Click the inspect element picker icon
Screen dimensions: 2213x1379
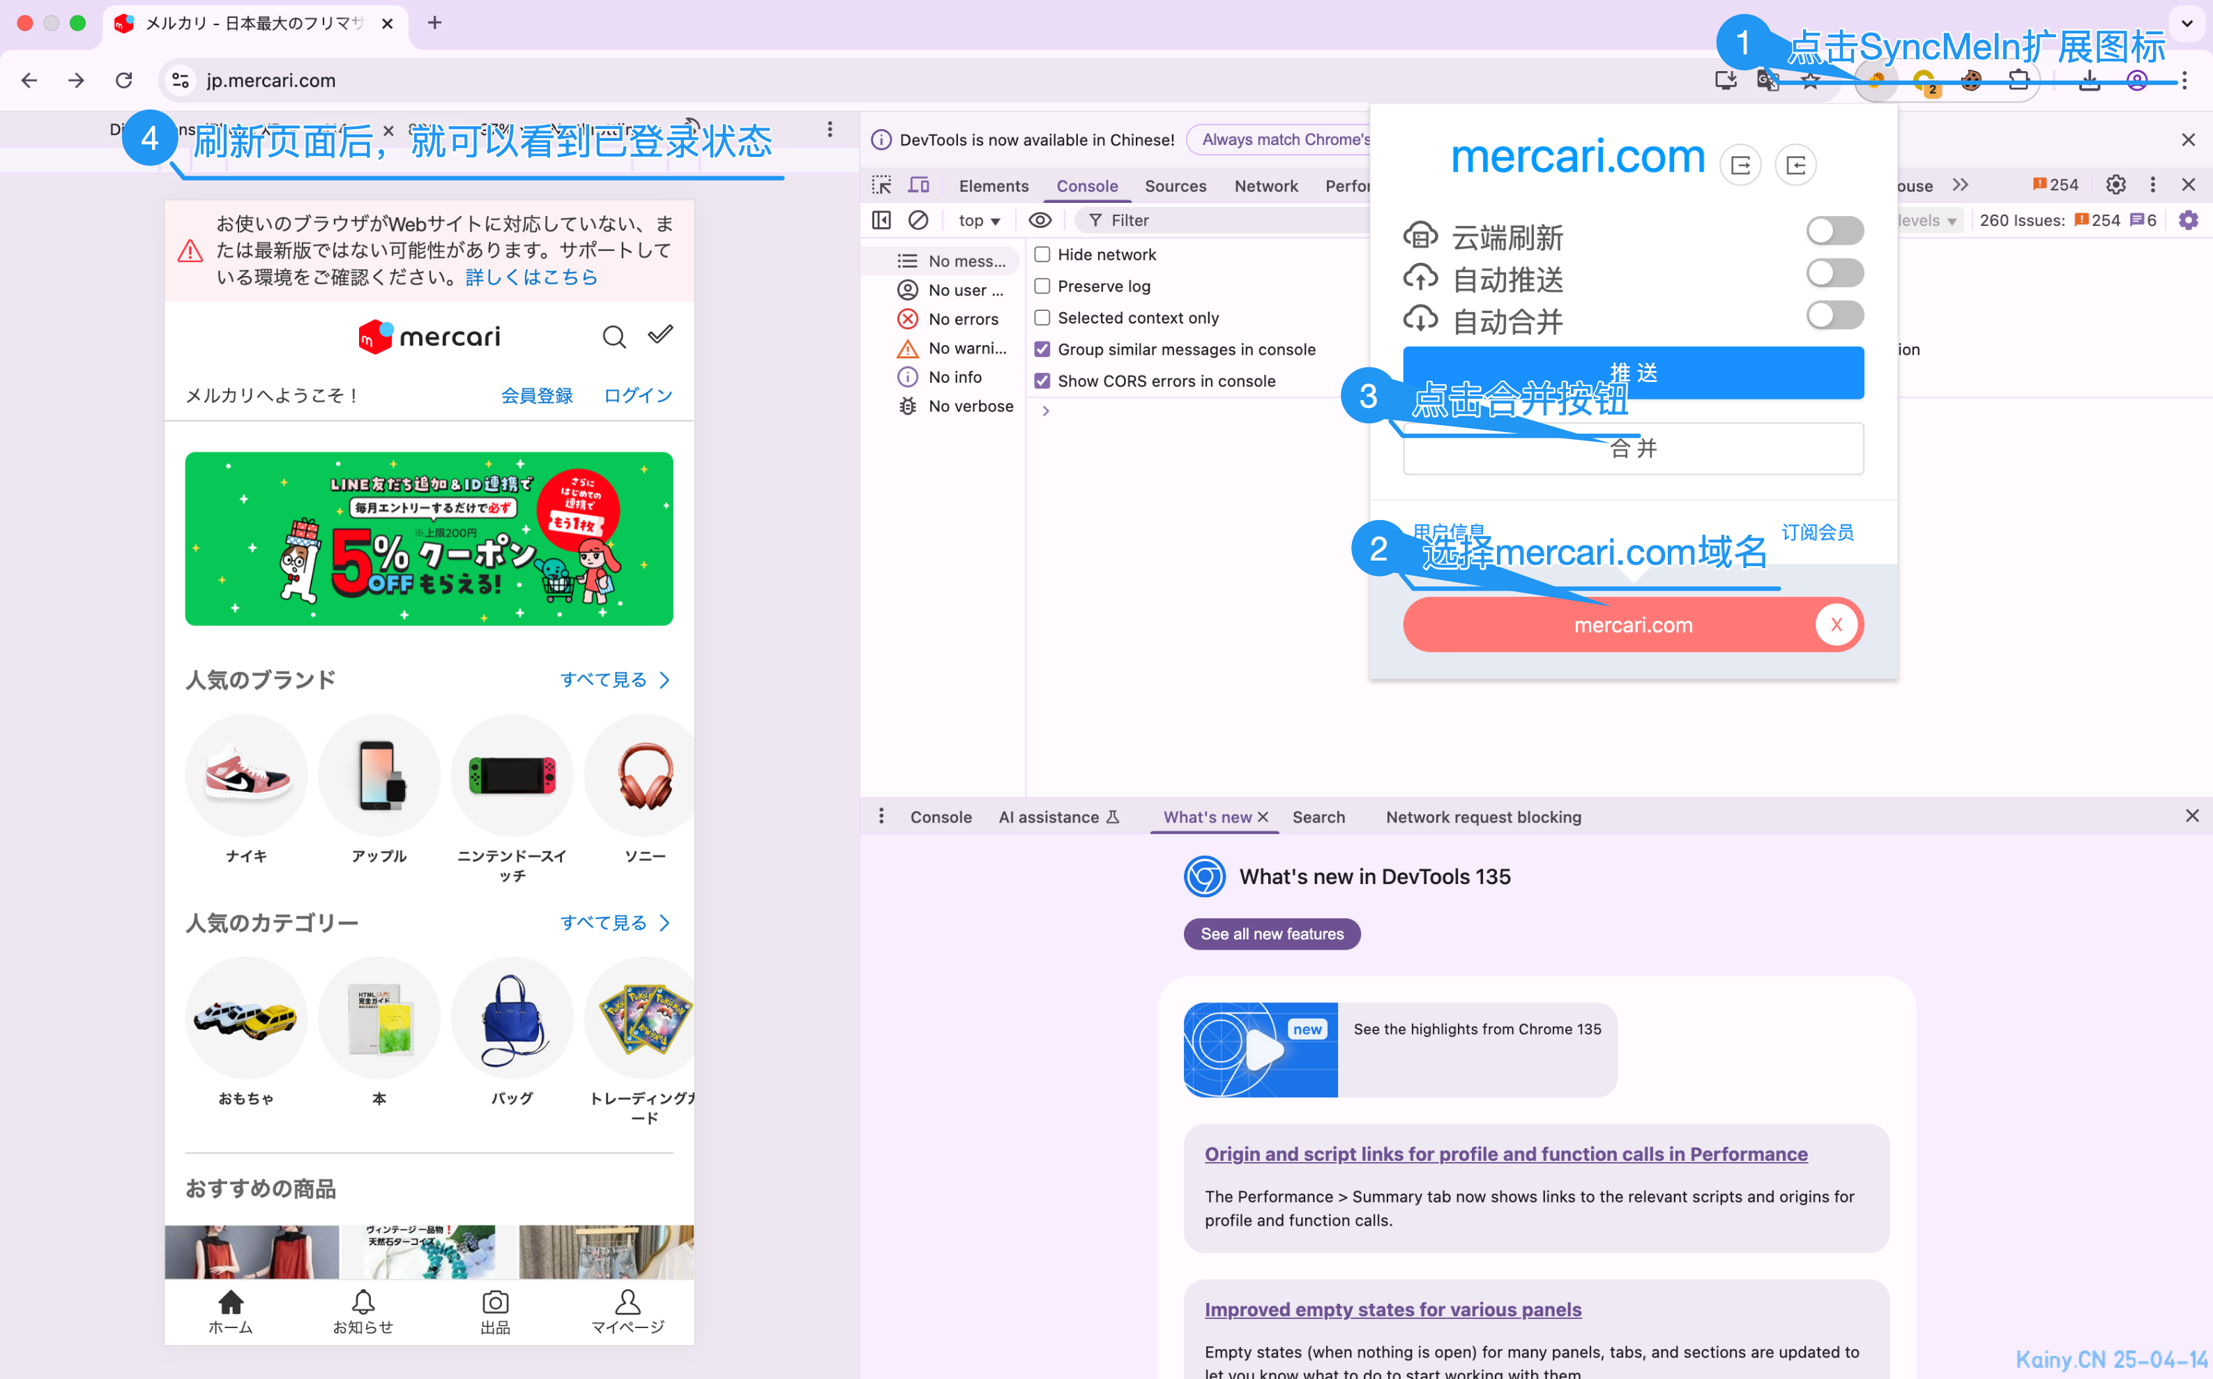[881, 185]
